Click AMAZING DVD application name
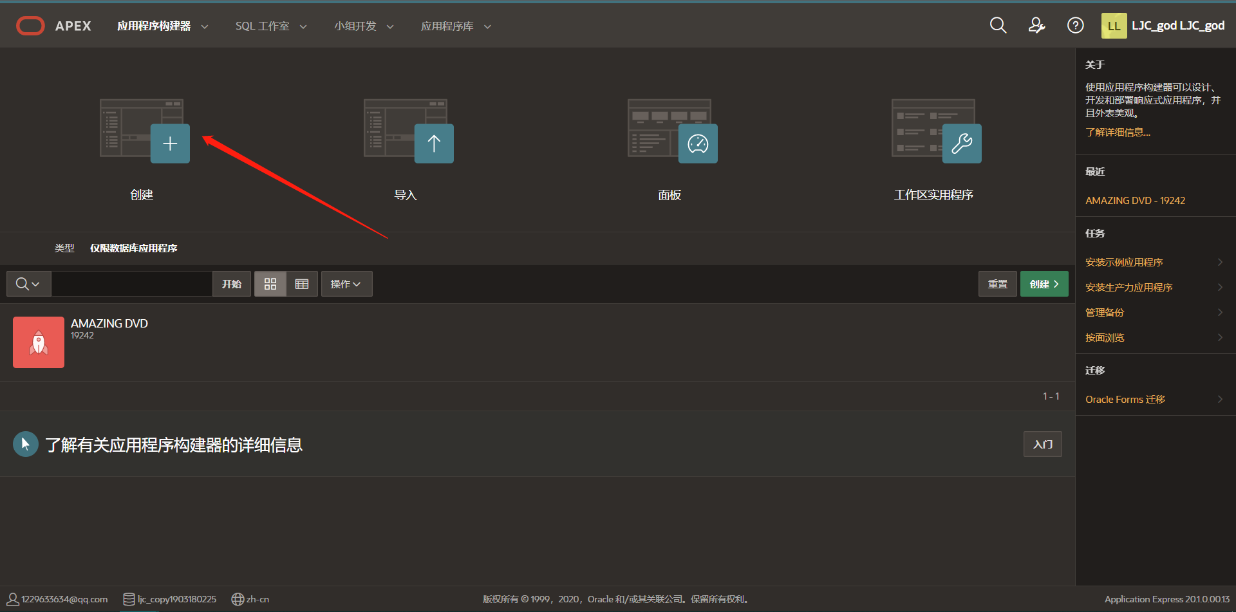 coord(109,323)
